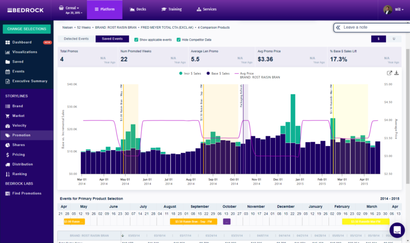Click the Nielsen breadcrumb
The height and width of the screenshot is (243, 410).
tap(68, 28)
